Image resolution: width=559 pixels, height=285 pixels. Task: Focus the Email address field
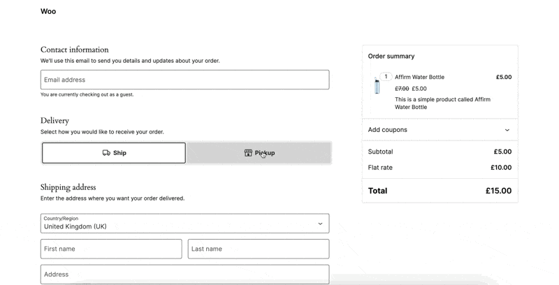click(184, 80)
